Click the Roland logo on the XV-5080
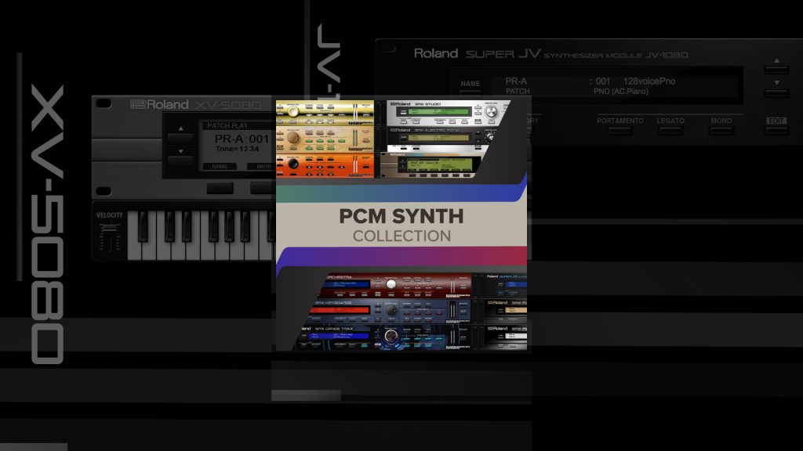This screenshot has height=451, width=803. (158, 103)
